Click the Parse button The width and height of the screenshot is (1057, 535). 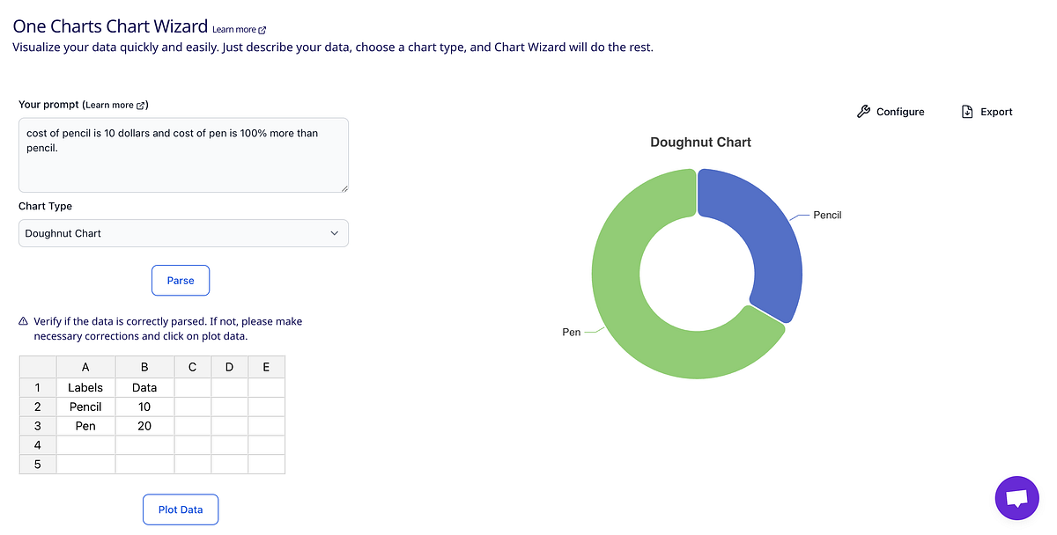(x=181, y=280)
